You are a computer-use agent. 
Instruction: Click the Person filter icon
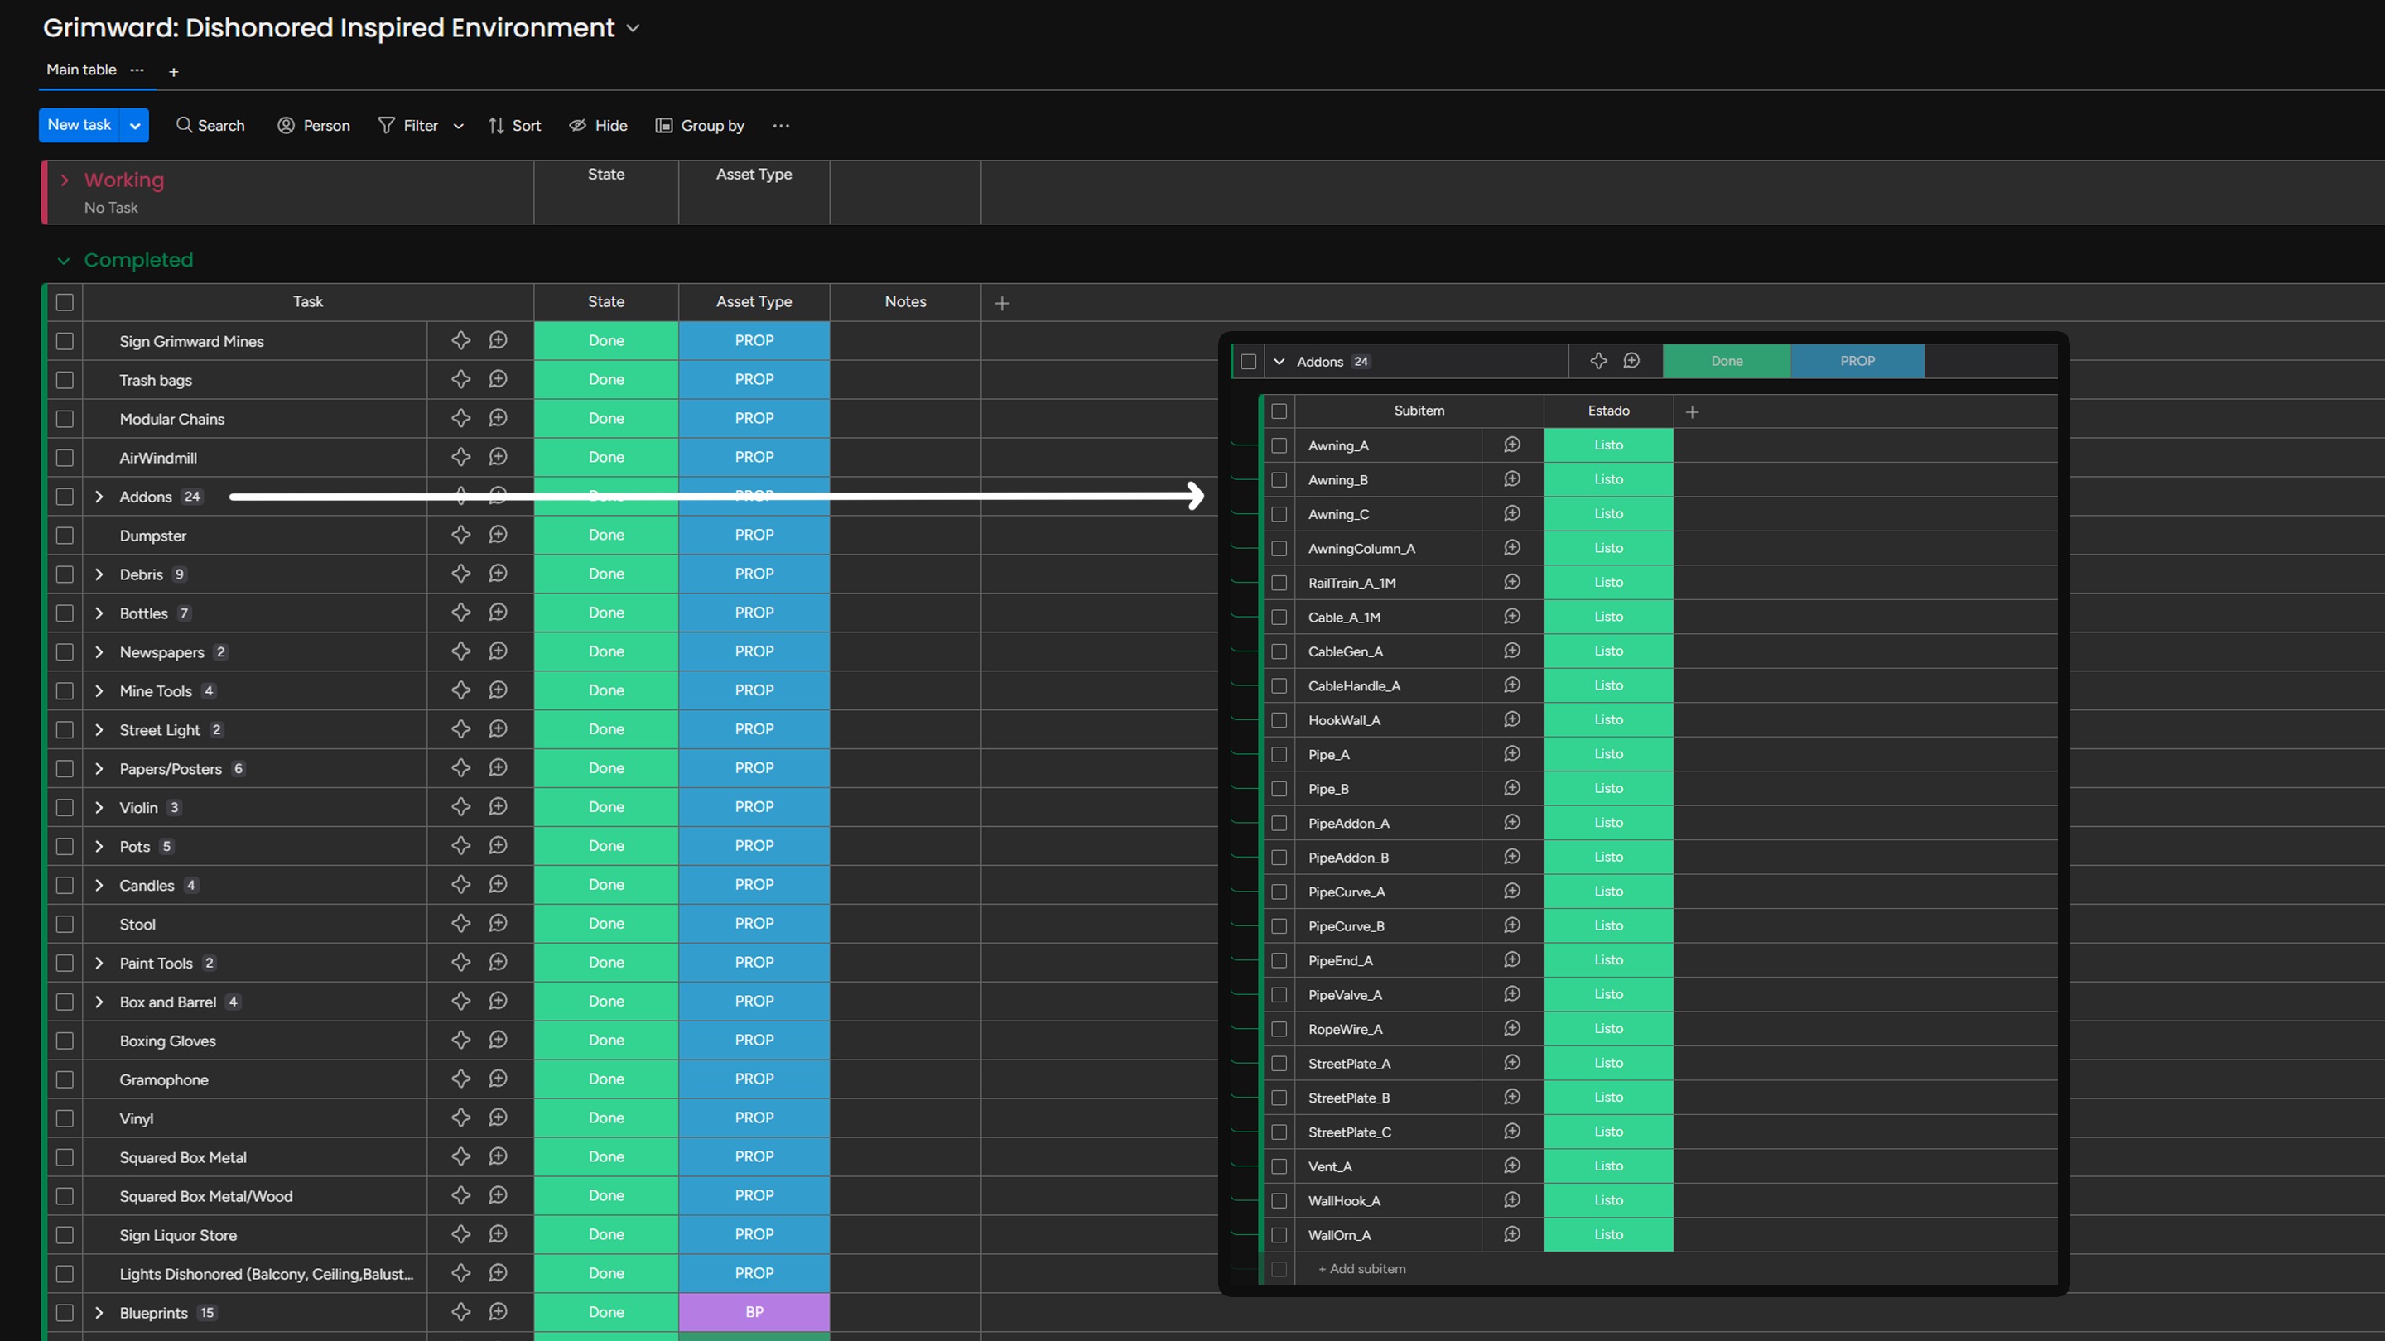pyautogui.click(x=286, y=126)
